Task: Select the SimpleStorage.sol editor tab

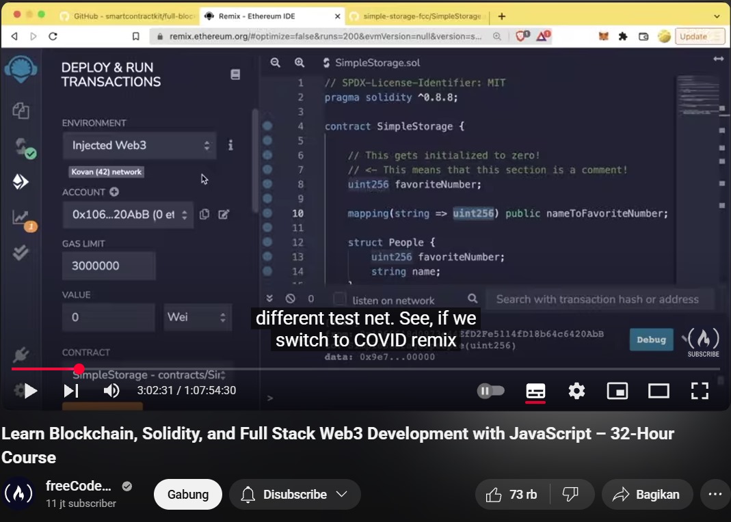Action: (371, 62)
